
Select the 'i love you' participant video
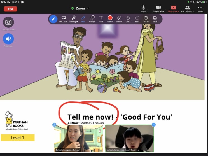(129, 138)
